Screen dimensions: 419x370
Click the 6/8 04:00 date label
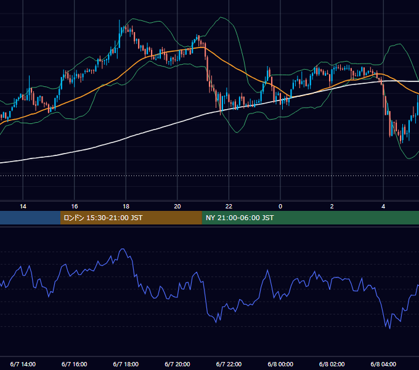[383, 364]
